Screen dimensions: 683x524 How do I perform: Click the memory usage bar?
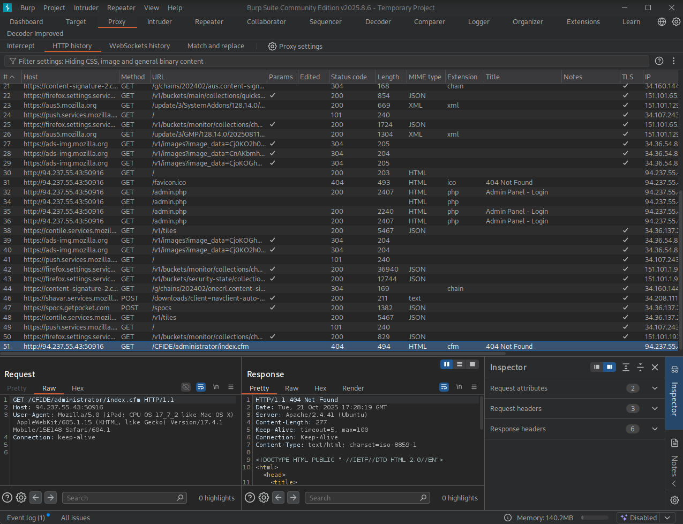595,518
